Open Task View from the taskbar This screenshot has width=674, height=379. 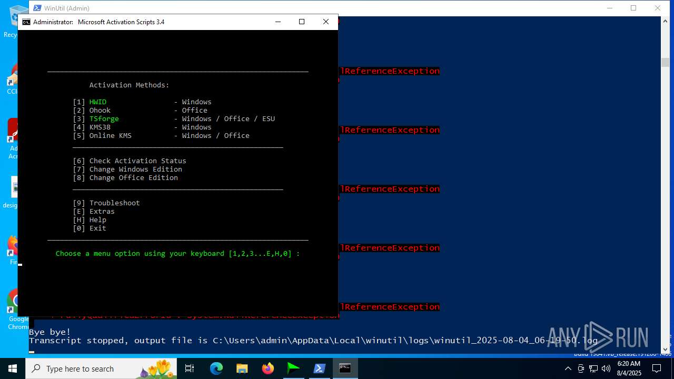[x=190, y=368]
